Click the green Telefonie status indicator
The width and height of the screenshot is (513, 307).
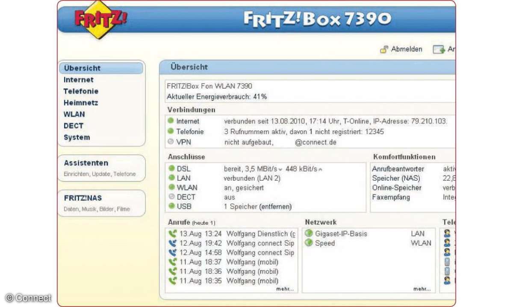point(171,132)
